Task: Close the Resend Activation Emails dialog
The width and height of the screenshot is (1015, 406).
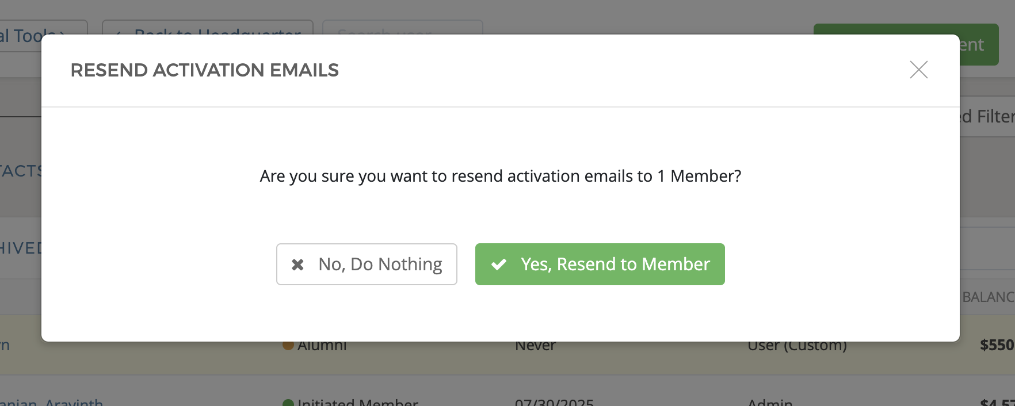Action: (918, 70)
